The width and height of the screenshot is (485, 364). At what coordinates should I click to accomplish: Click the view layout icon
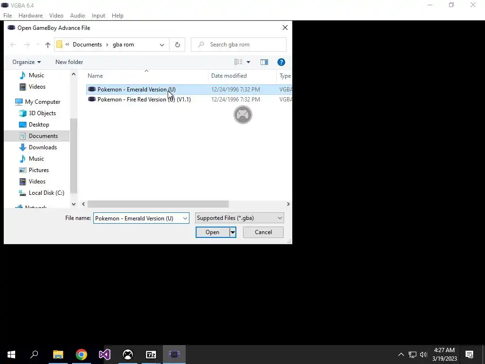pos(238,62)
